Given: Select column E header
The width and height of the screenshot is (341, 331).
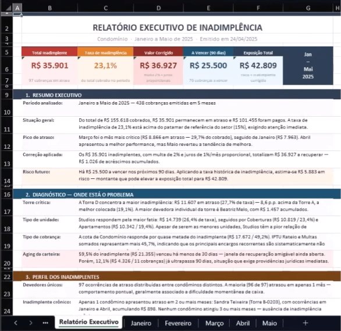Looking at the screenshot, I should coord(208,8).
